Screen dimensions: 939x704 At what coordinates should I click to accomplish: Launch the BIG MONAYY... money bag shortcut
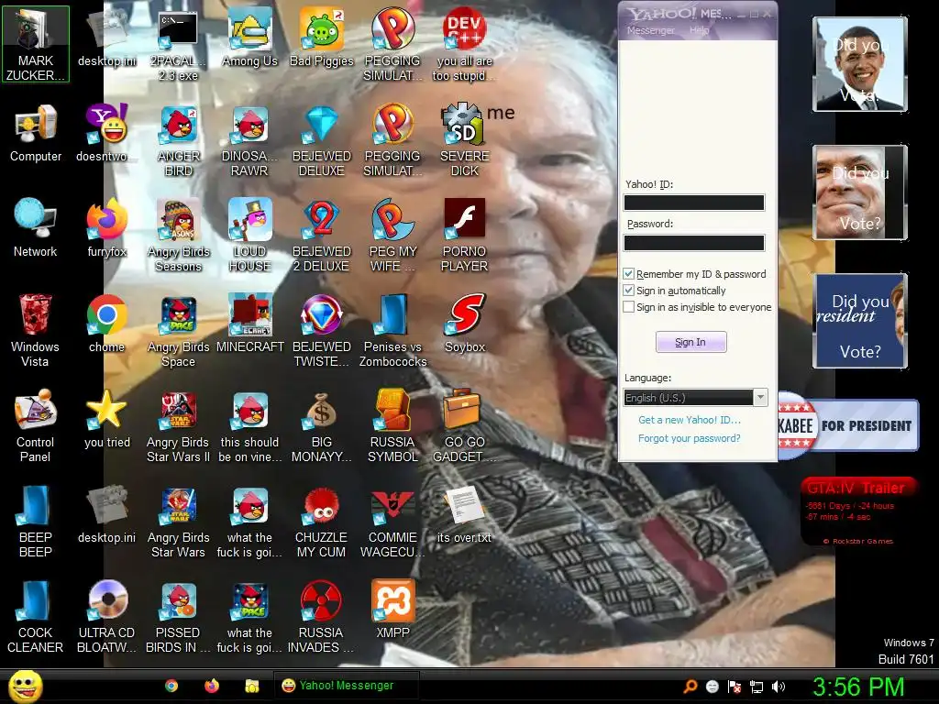point(322,426)
